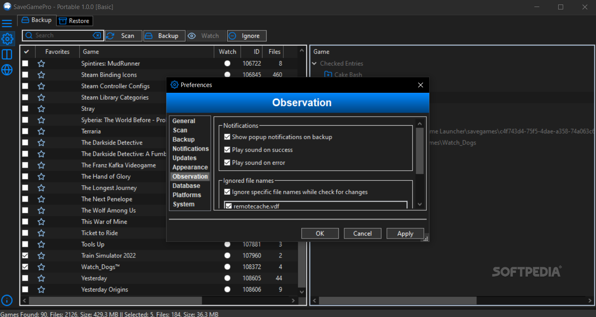Toggle the select-all checkmark column header

pos(27,52)
